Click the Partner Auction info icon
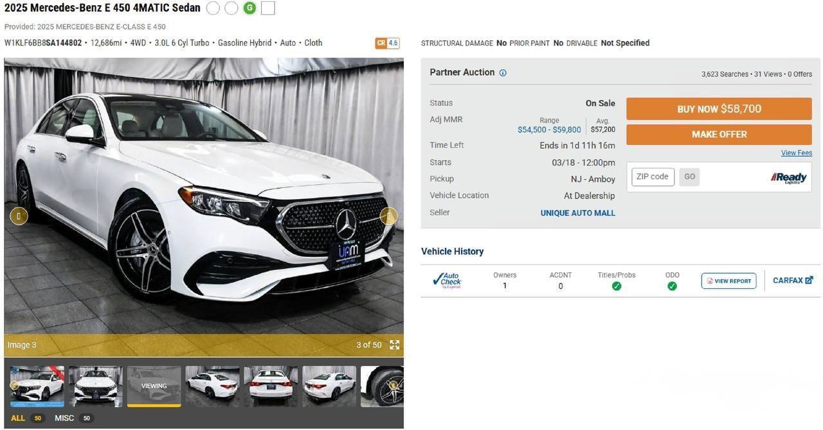Viewport: 823px width, 430px height. tap(503, 73)
